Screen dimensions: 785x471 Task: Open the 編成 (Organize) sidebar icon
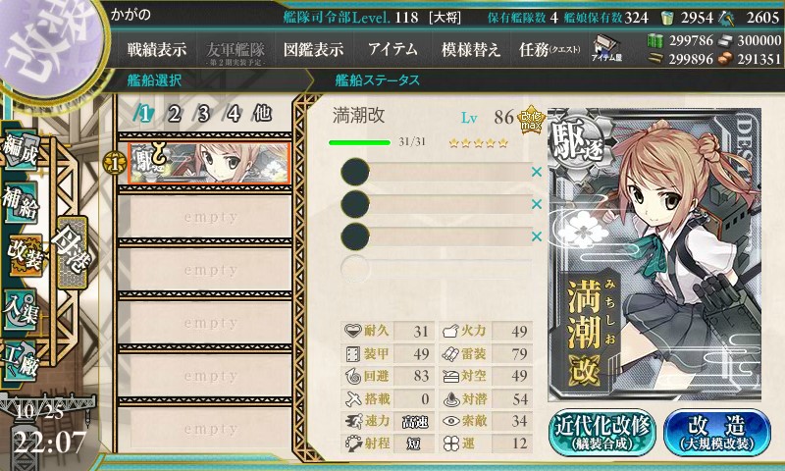point(21,151)
